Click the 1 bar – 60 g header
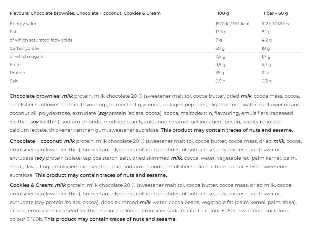 click(x=275, y=13)
